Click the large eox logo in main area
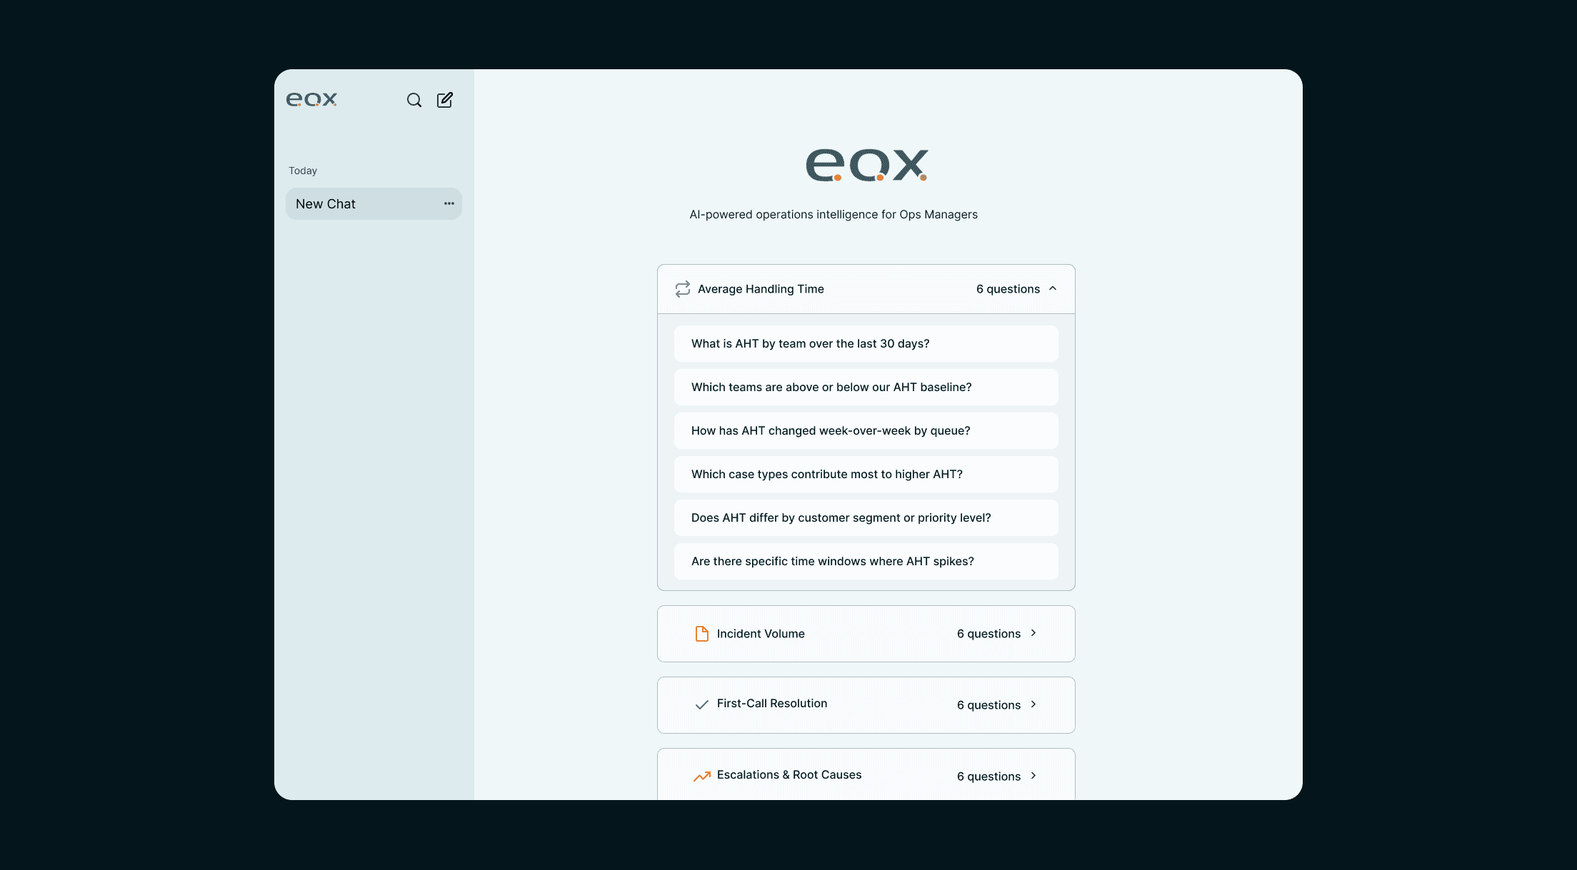This screenshot has height=870, width=1577. coord(866,165)
